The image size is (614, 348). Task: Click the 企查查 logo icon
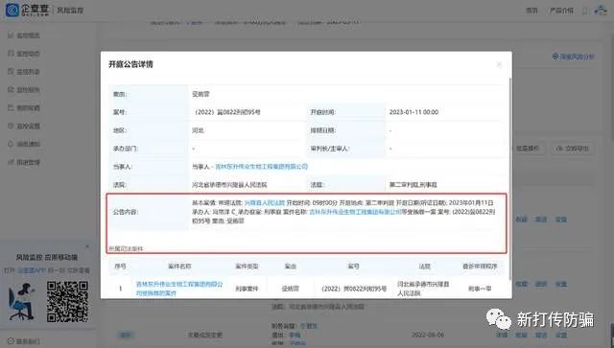click(12, 11)
